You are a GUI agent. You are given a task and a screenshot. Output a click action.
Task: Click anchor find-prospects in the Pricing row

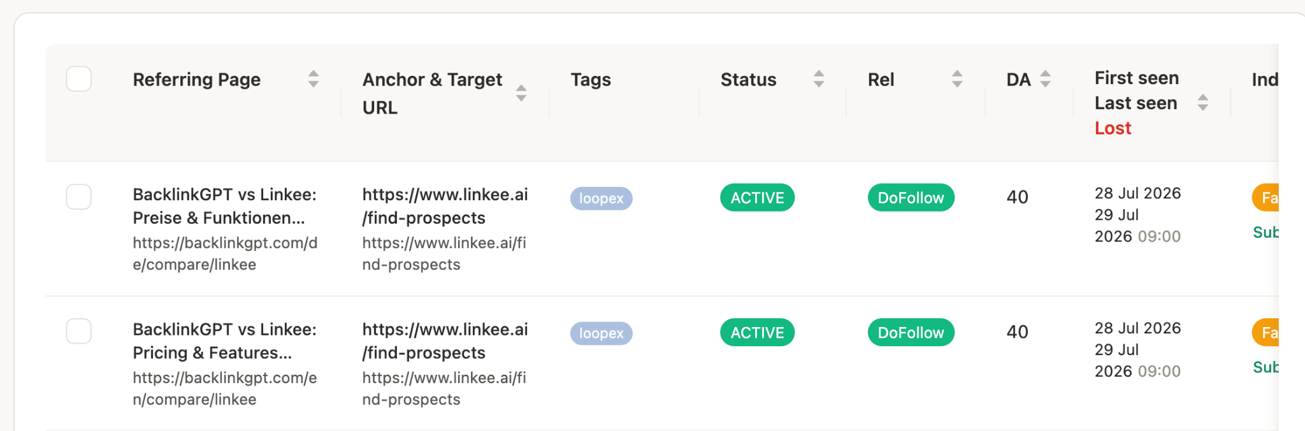pyautogui.click(x=445, y=341)
